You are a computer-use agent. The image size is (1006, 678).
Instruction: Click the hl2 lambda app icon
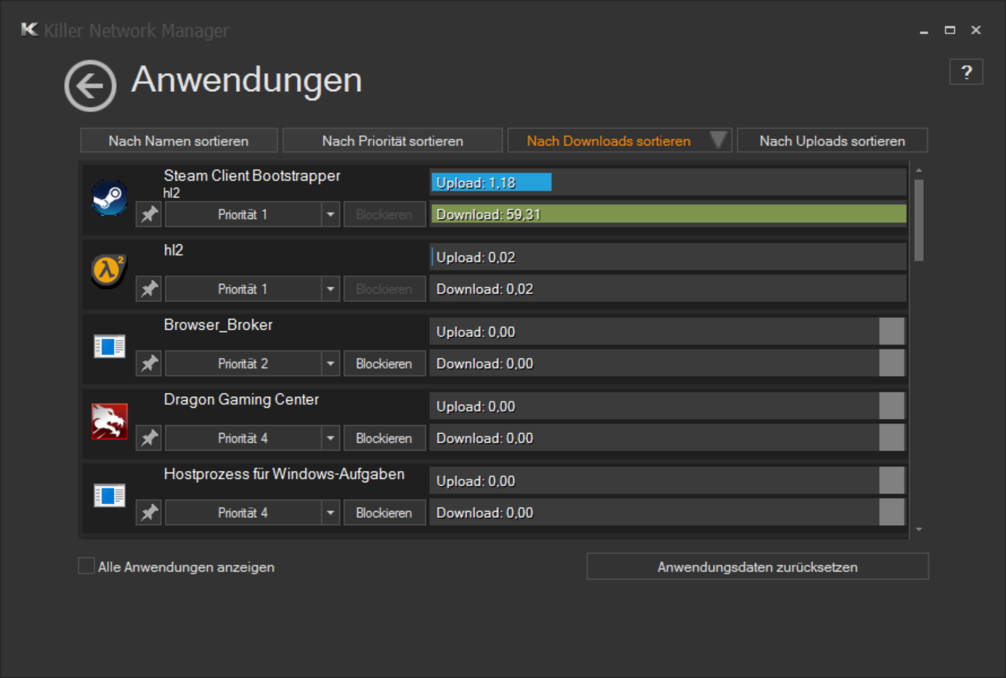pos(109,272)
